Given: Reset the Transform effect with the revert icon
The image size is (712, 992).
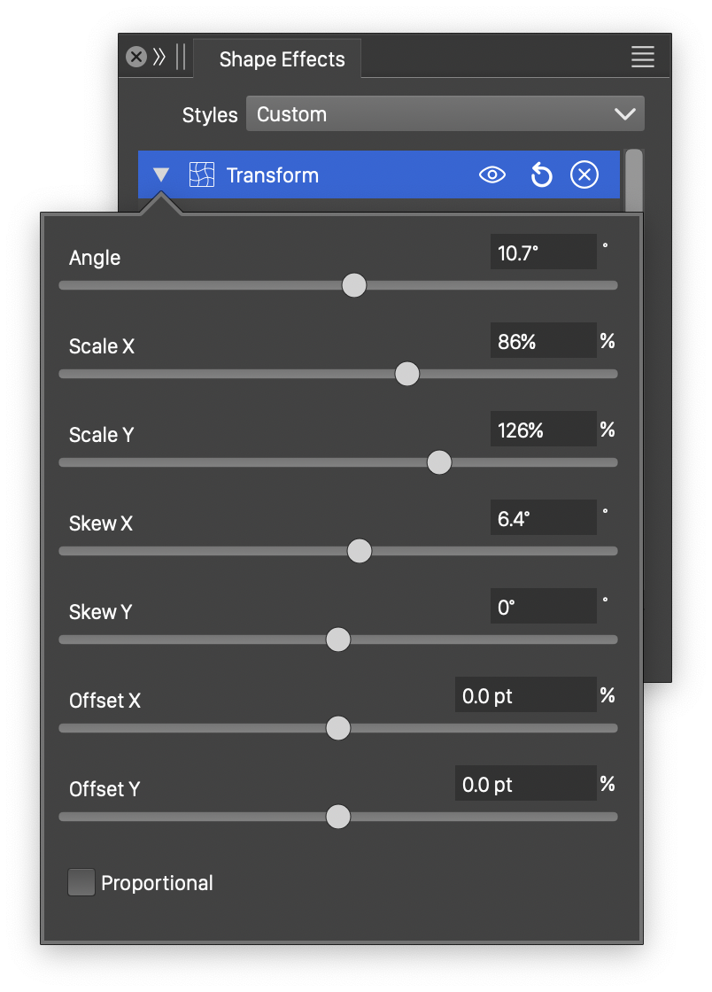Looking at the screenshot, I should click(541, 175).
